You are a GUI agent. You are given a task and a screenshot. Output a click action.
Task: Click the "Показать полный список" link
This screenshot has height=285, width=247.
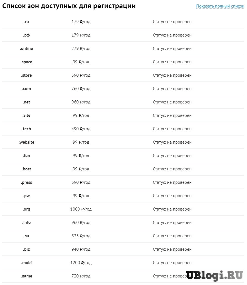coord(220,6)
